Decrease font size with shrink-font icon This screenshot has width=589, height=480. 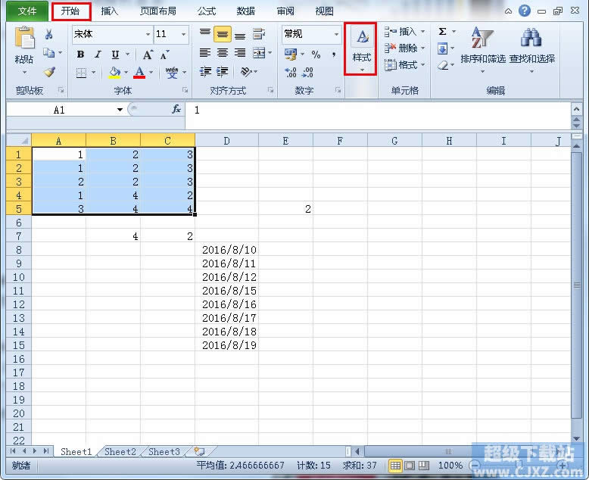click(x=164, y=55)
